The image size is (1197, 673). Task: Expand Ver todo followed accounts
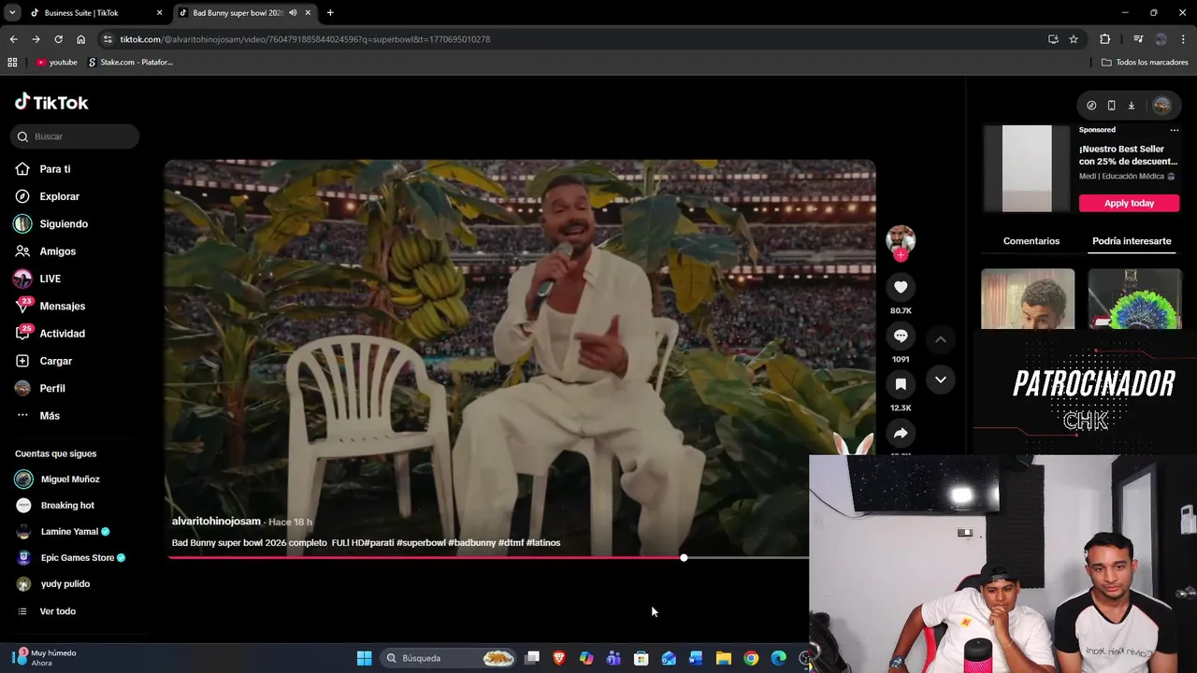57,611
